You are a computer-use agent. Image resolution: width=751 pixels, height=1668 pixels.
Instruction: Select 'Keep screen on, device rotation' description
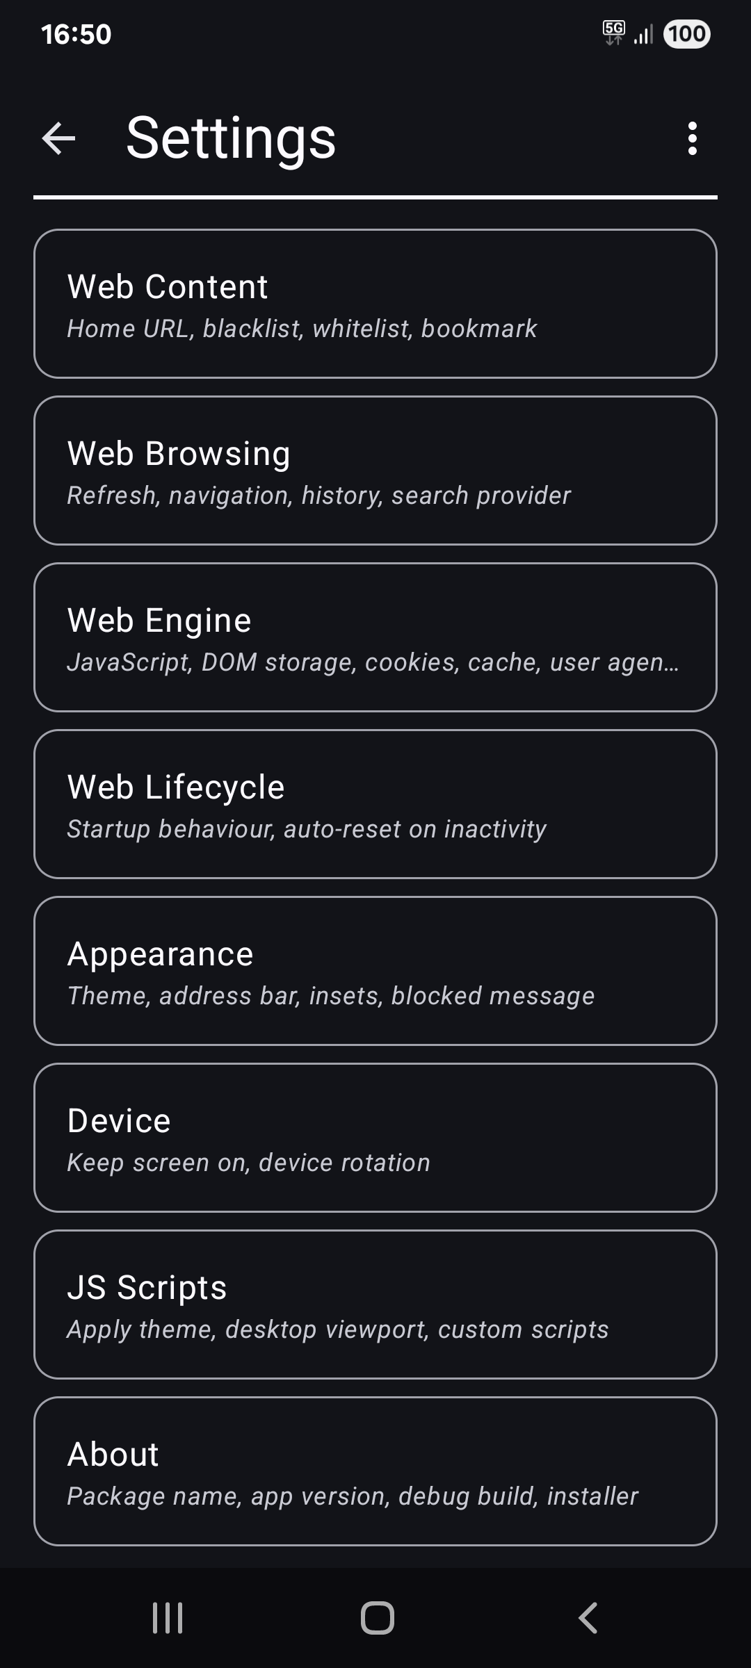248,1163
